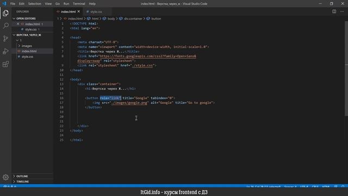Select index.html in the project file tree
Image resolution: width=348 pixels, height=196 pixels.
29,51
